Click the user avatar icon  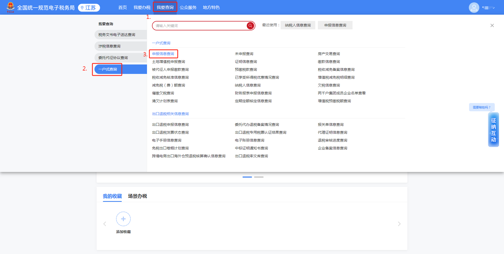474,8
